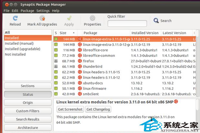Toggle status box of firefox package
Image resolution: width=200 pixels, height=133 pixels.
pyautogui.click(x=56, y=61)
